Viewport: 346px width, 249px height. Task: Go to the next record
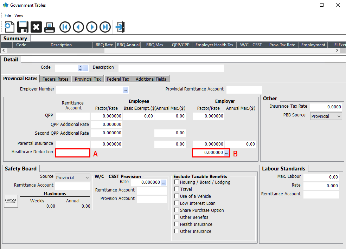92,27
